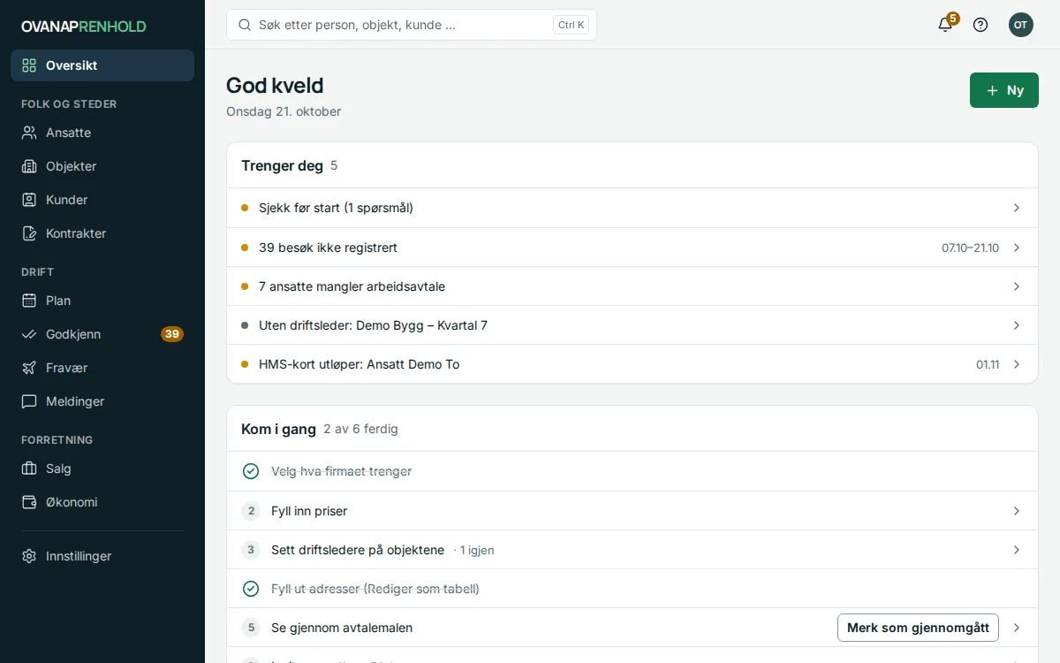Open the OT user avatar menu
Viewport: 1060px width, 663px height.
(1021, 25)
